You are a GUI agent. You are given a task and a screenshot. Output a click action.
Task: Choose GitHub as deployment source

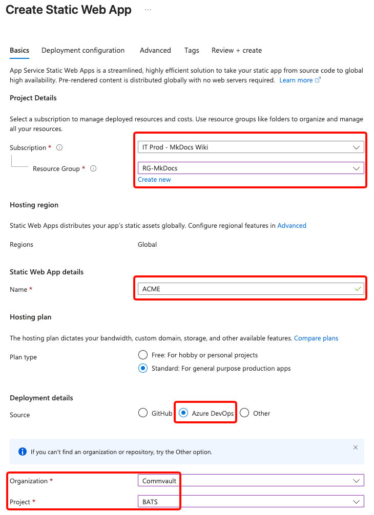(143, 413)
